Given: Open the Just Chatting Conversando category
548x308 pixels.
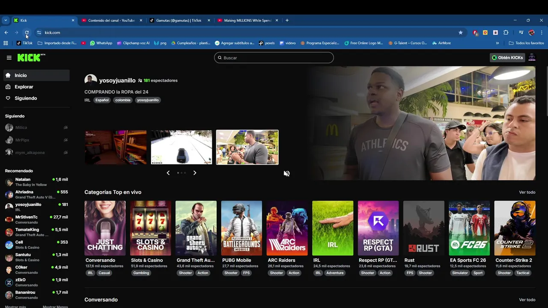Looking at the screenshot, I should [105, 228].
